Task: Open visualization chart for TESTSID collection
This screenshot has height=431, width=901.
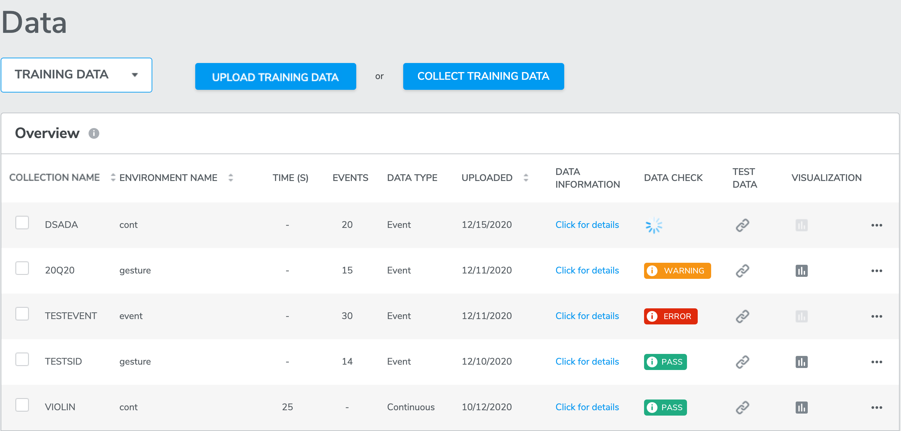Action: point(801,362)
